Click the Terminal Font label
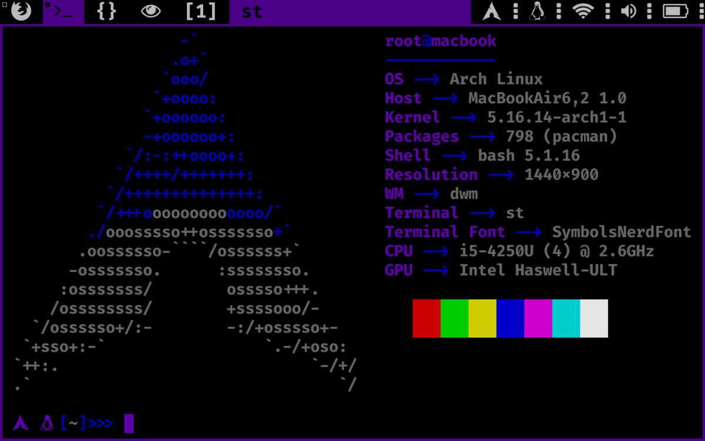This screenshot has width=705, height=441. pos(445,232)
